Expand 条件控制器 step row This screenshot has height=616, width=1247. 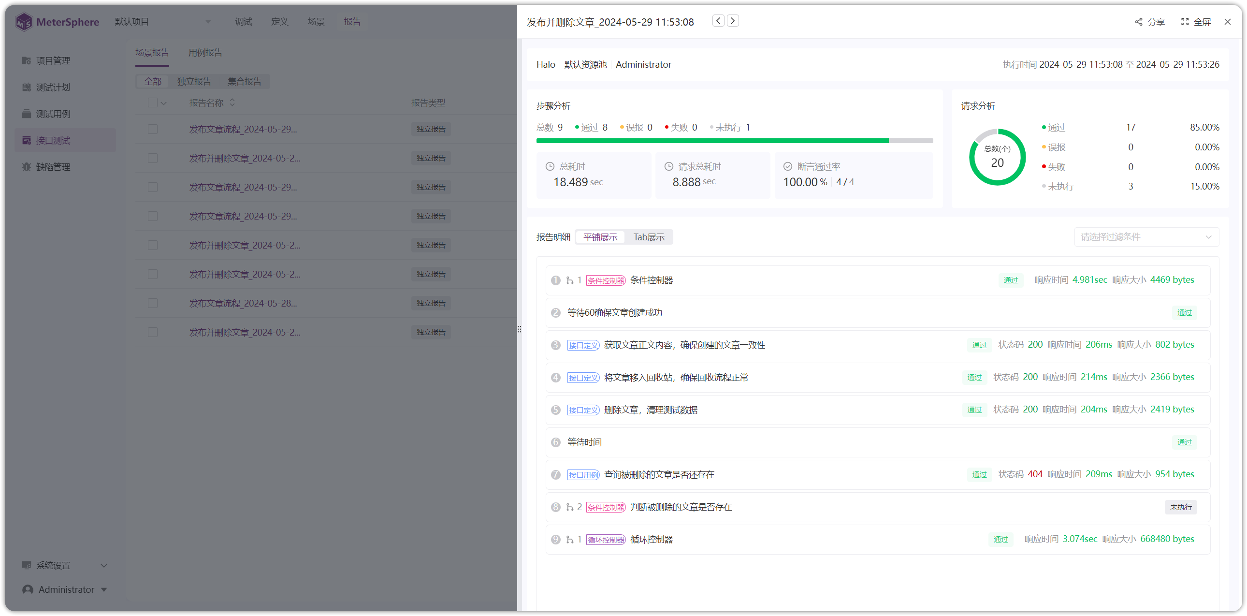coord(878,280)
